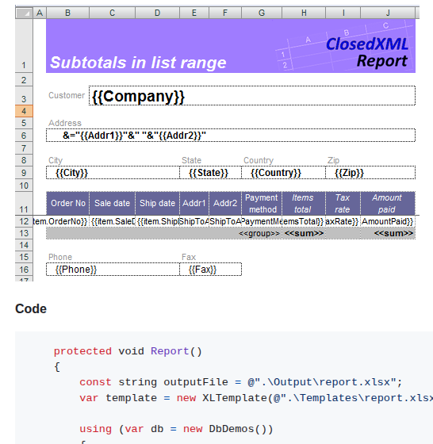The width and height of the screenshot is (433, 444).
Task: Click the select-all corner of the spreadsheet
Action: pyautogui.click(x=24, y=13)
